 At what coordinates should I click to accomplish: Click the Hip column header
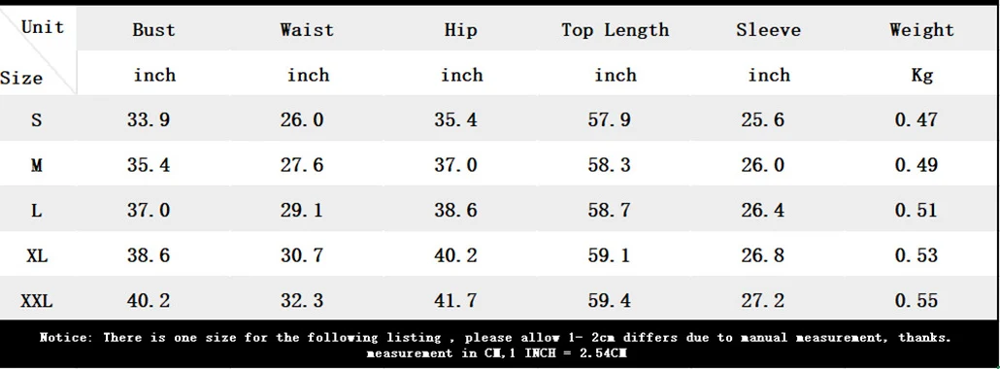pyautogui.click(x=460, y=31)
